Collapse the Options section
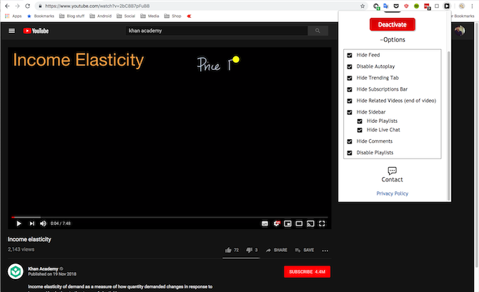The image size is (479, 292). click(x=392, y=40)
